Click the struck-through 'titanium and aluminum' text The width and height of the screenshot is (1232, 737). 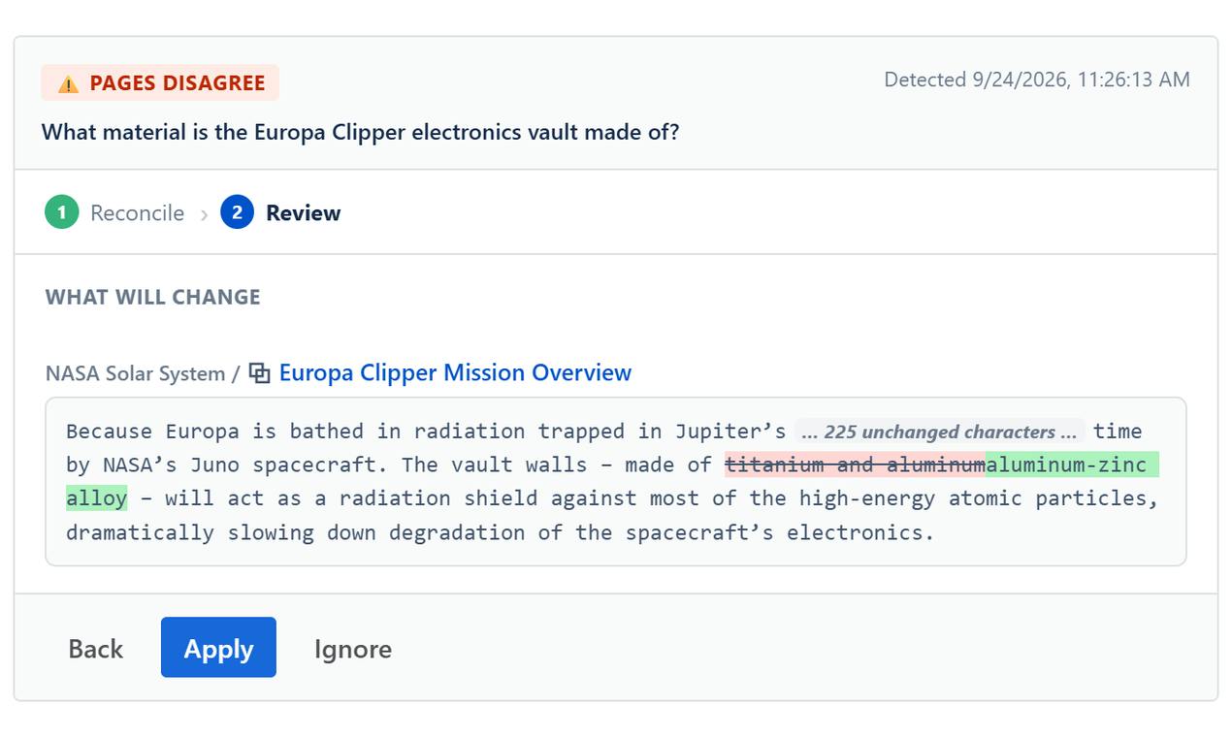(x=855, y=465)
